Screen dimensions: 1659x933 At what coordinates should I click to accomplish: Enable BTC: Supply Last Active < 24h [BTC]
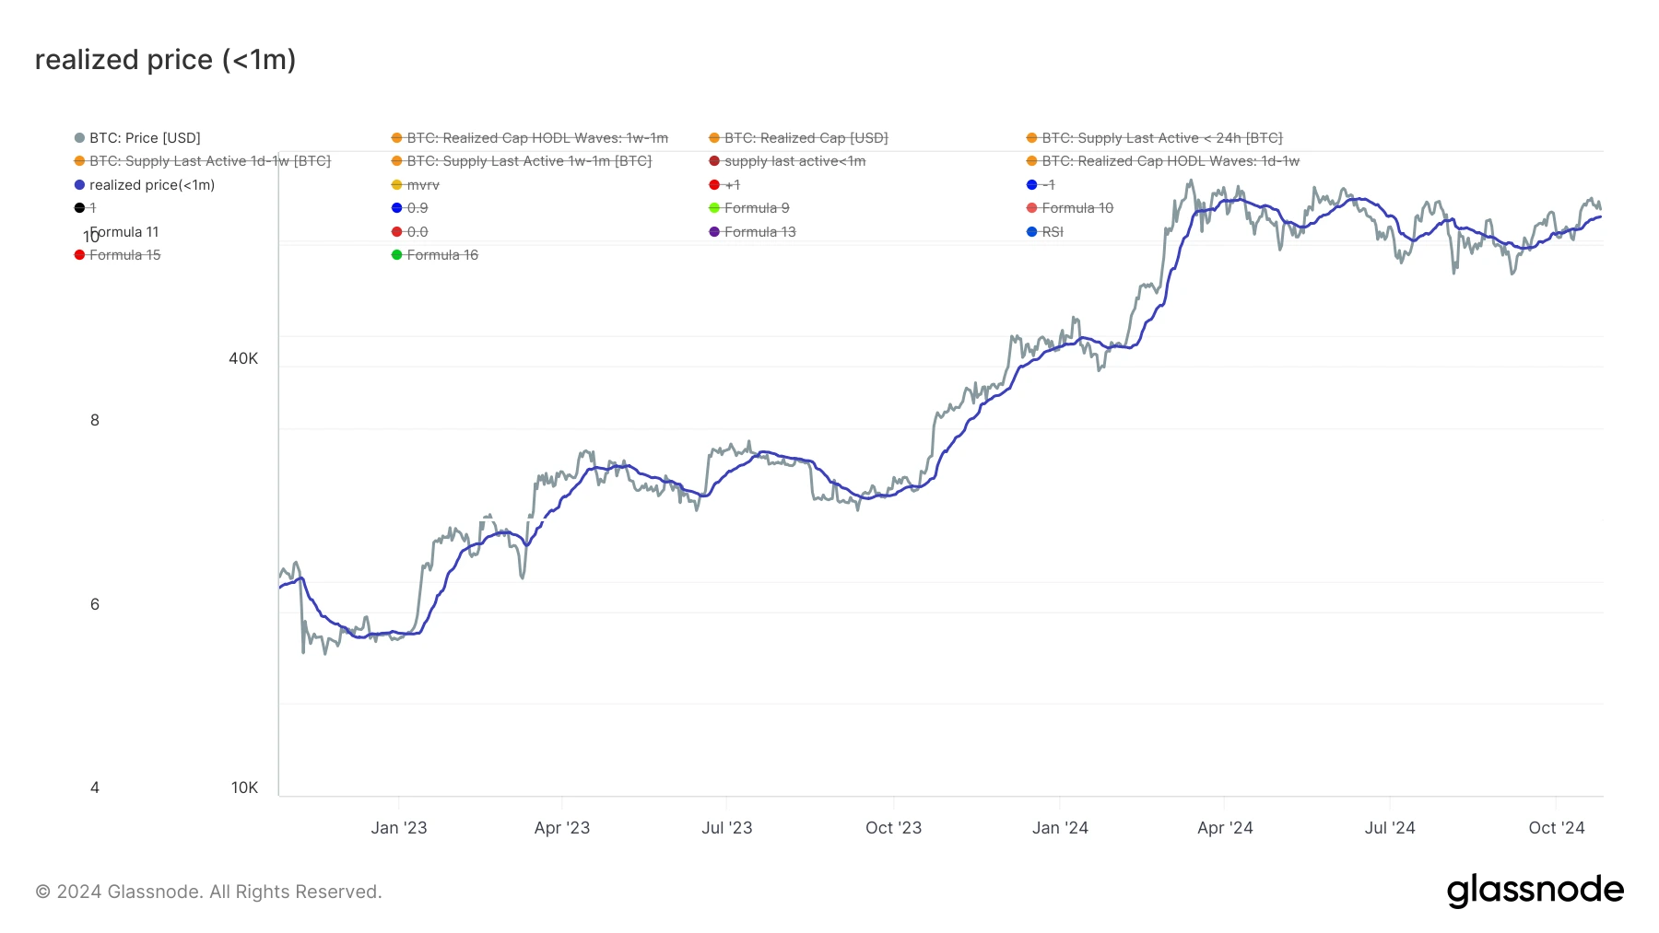[1154, 138]
